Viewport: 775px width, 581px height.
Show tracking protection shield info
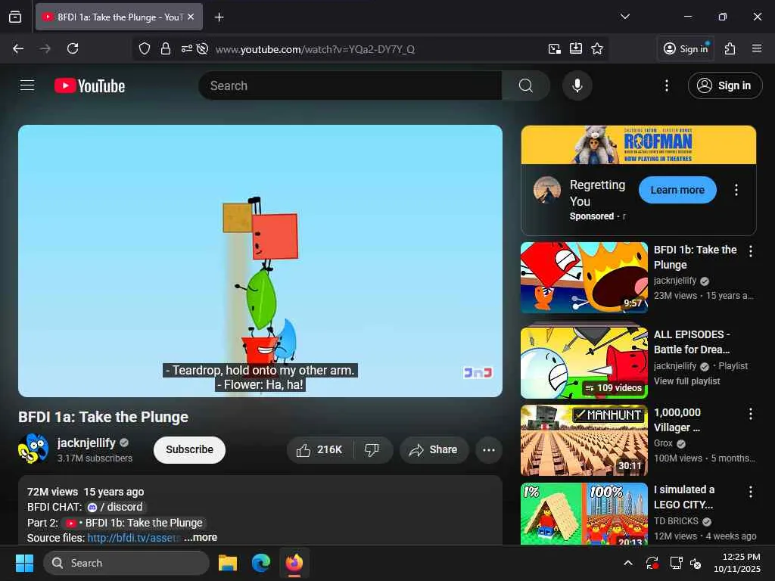click(x=145, y=48)
